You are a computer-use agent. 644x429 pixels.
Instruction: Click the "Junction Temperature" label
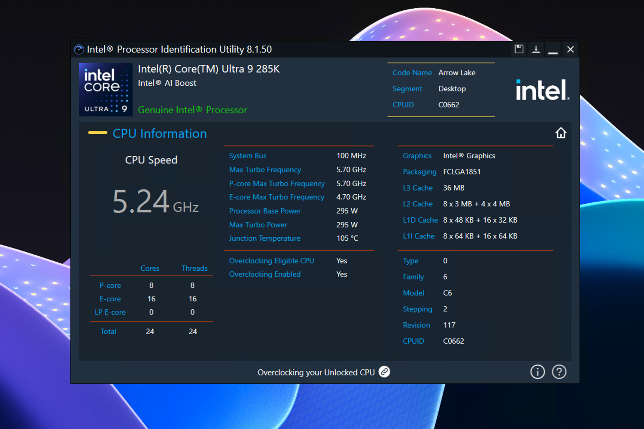click(264, 238)
